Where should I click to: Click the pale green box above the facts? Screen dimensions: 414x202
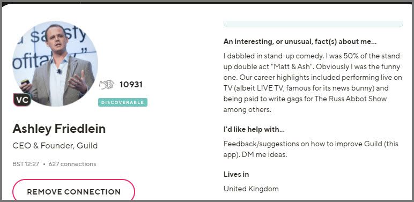click(313, 24)
